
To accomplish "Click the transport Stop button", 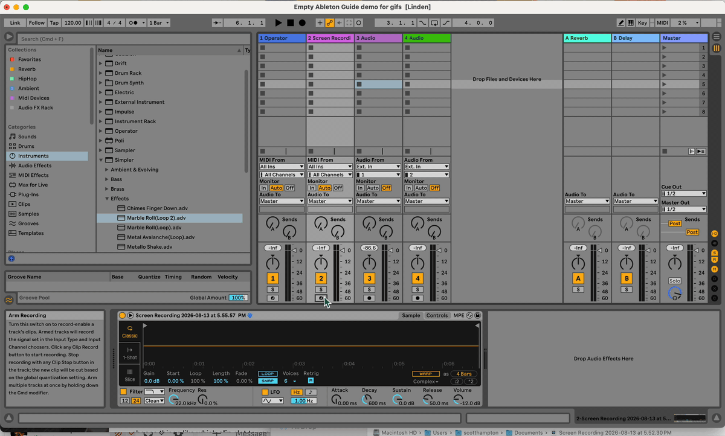I will point(290,23).
